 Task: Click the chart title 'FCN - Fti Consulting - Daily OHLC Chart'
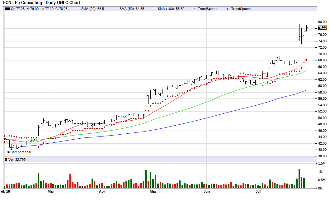pyautogui.click(x=42, y=3)
